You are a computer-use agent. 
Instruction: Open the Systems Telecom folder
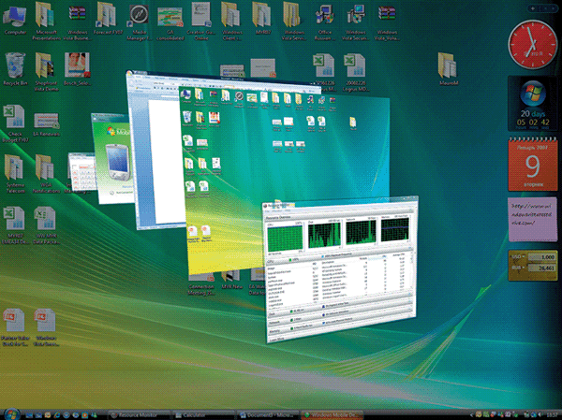(x=15, y=174)
